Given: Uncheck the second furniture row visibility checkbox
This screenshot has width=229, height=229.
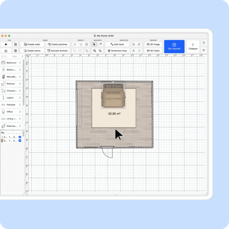Looking at the screenshot, I should pyautogui.click(x=20, y=141).
